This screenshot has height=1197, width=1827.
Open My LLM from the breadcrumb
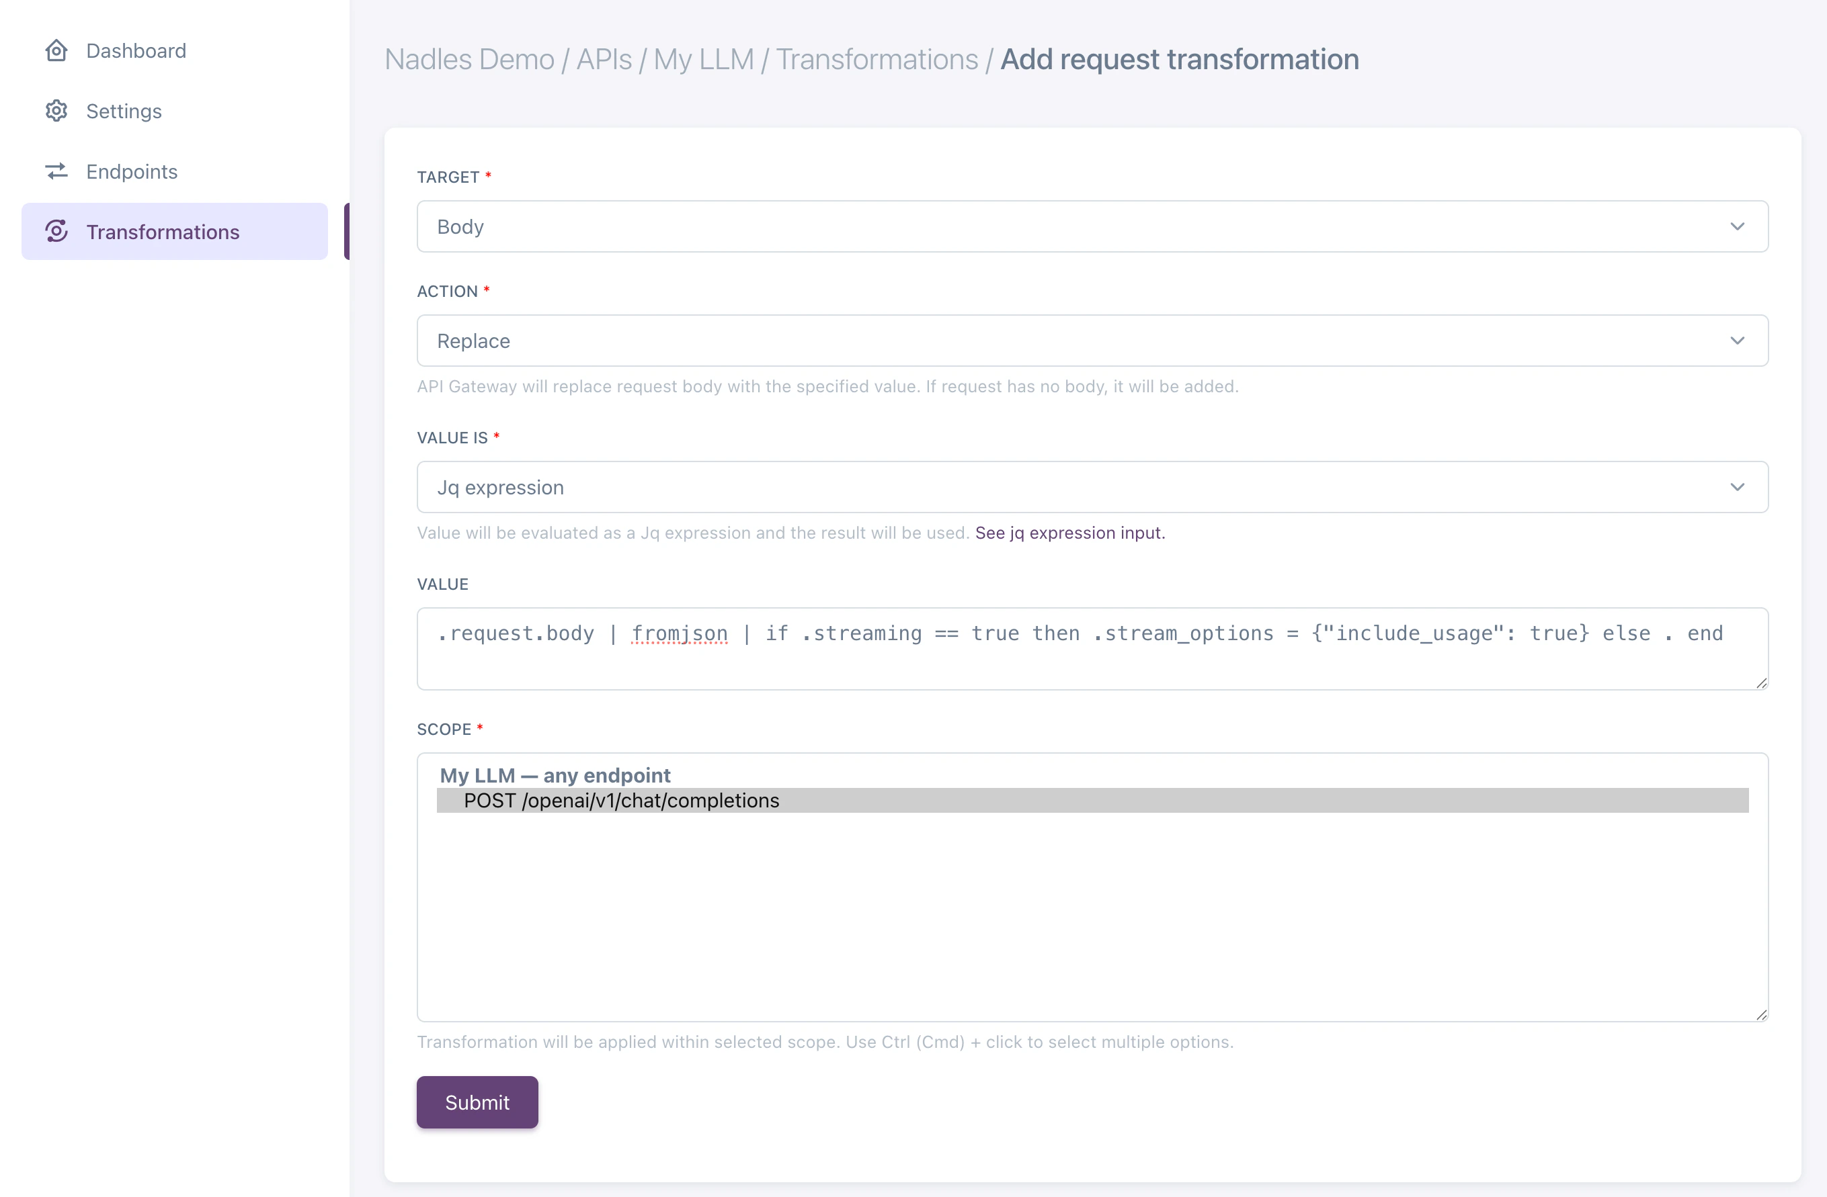point(704,58)
